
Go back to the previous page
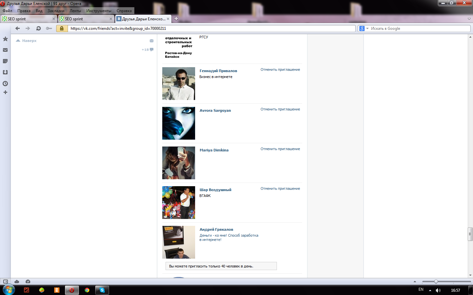click(x=18, y=29)
